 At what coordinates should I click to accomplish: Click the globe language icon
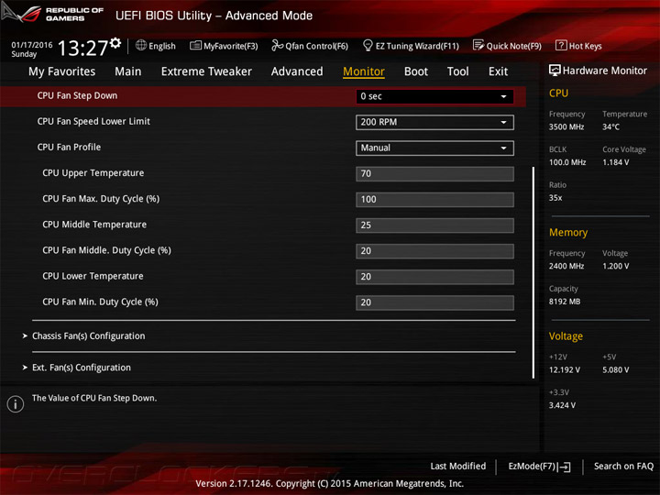(141, 45)
